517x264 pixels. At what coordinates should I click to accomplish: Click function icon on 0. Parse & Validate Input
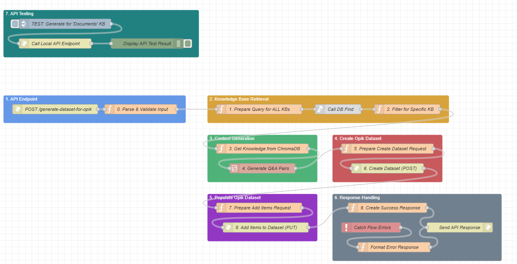click(x=109, y=109)
